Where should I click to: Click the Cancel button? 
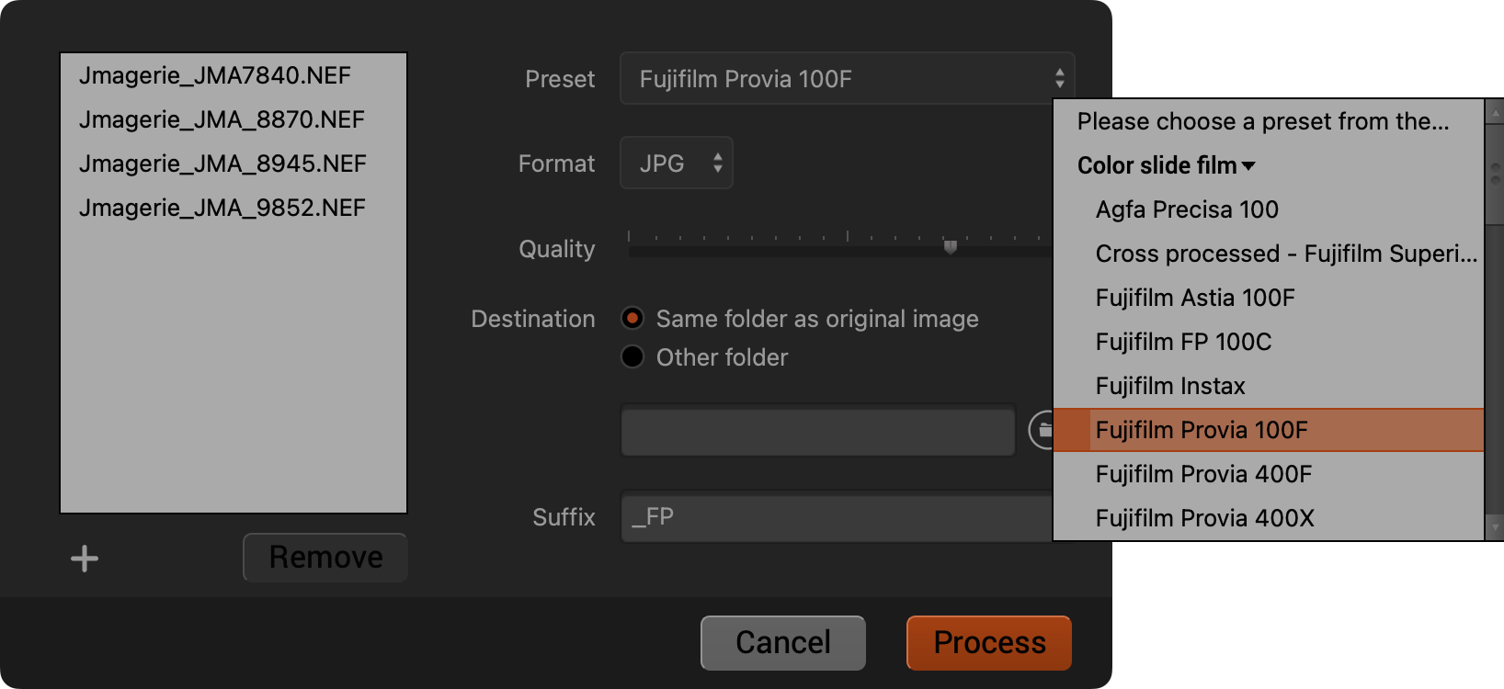[782, 642]
